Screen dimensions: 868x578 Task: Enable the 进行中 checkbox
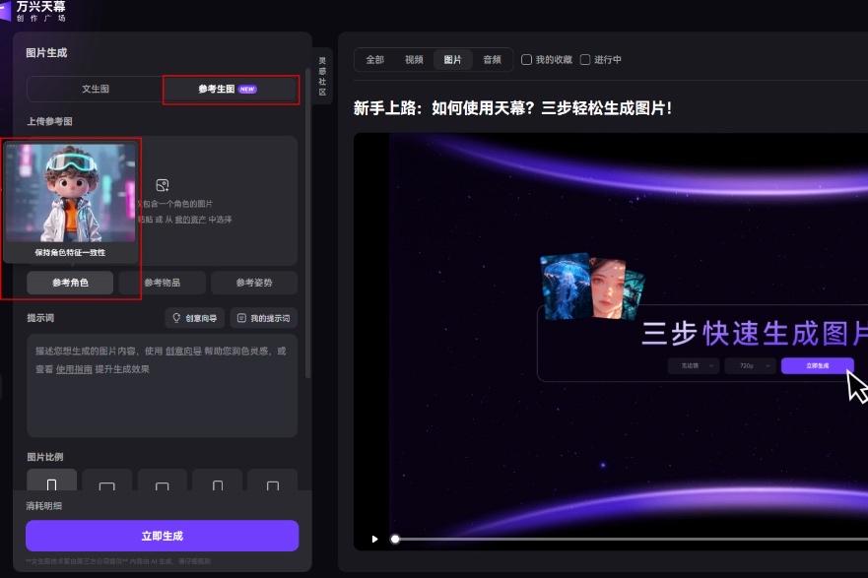[585, 60]
